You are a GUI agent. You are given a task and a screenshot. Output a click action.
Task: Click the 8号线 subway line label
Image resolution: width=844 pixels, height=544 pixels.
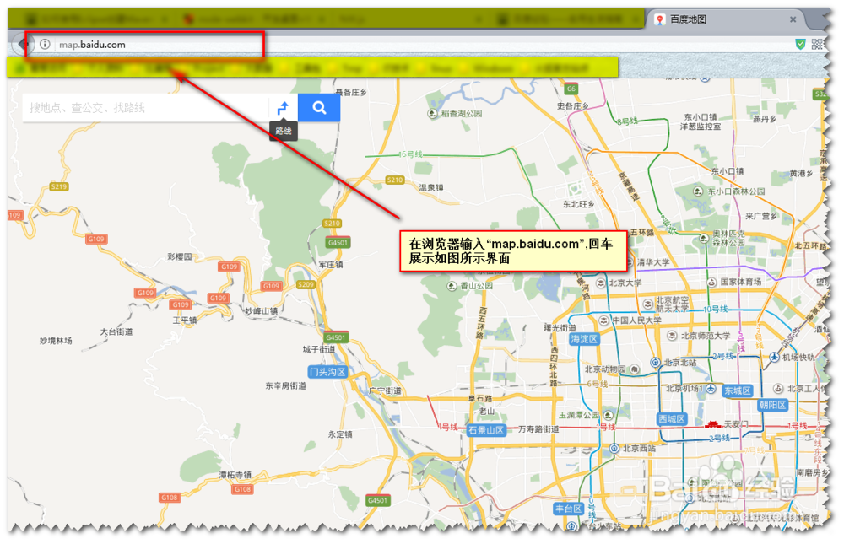coord(627,121)
